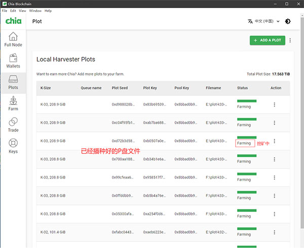Image resolution: width=304 pixels, height=248 pixels.
Task: Click the Plot Key column header
Action: (150, 88)
